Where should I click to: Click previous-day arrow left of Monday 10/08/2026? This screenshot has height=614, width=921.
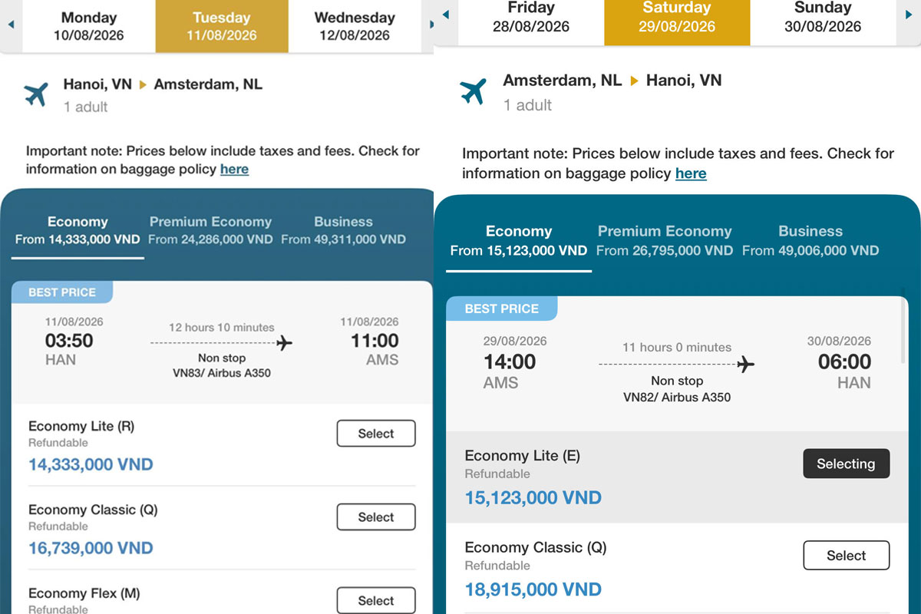[11, 25]
